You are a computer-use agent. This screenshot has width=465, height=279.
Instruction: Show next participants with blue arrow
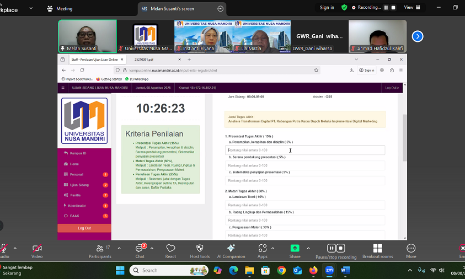(417, 36)
